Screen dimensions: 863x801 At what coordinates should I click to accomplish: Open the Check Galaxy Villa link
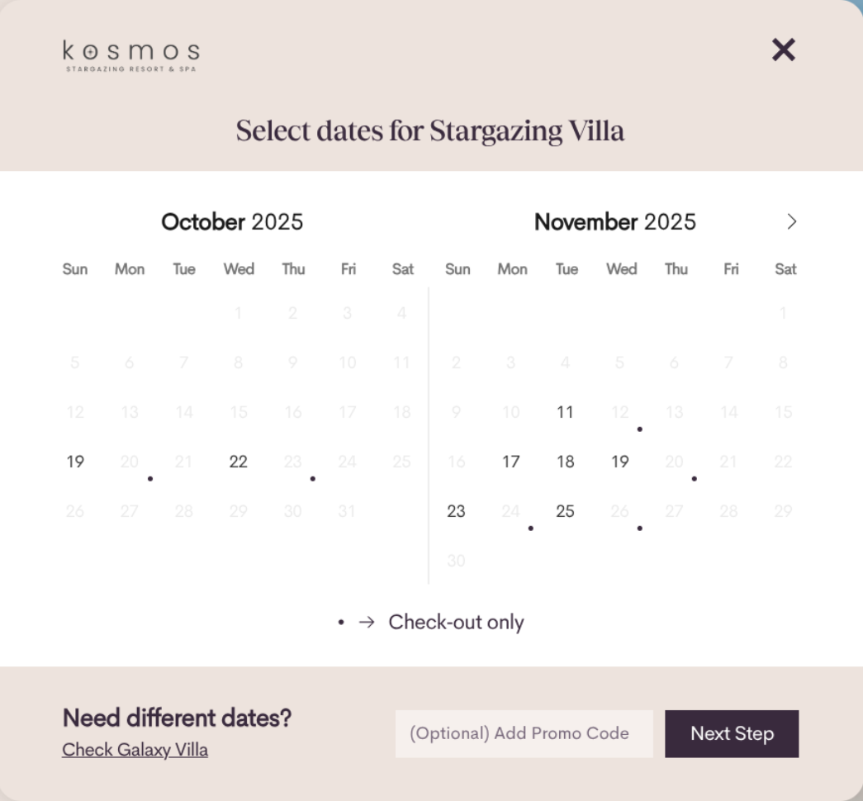(135, 750)
